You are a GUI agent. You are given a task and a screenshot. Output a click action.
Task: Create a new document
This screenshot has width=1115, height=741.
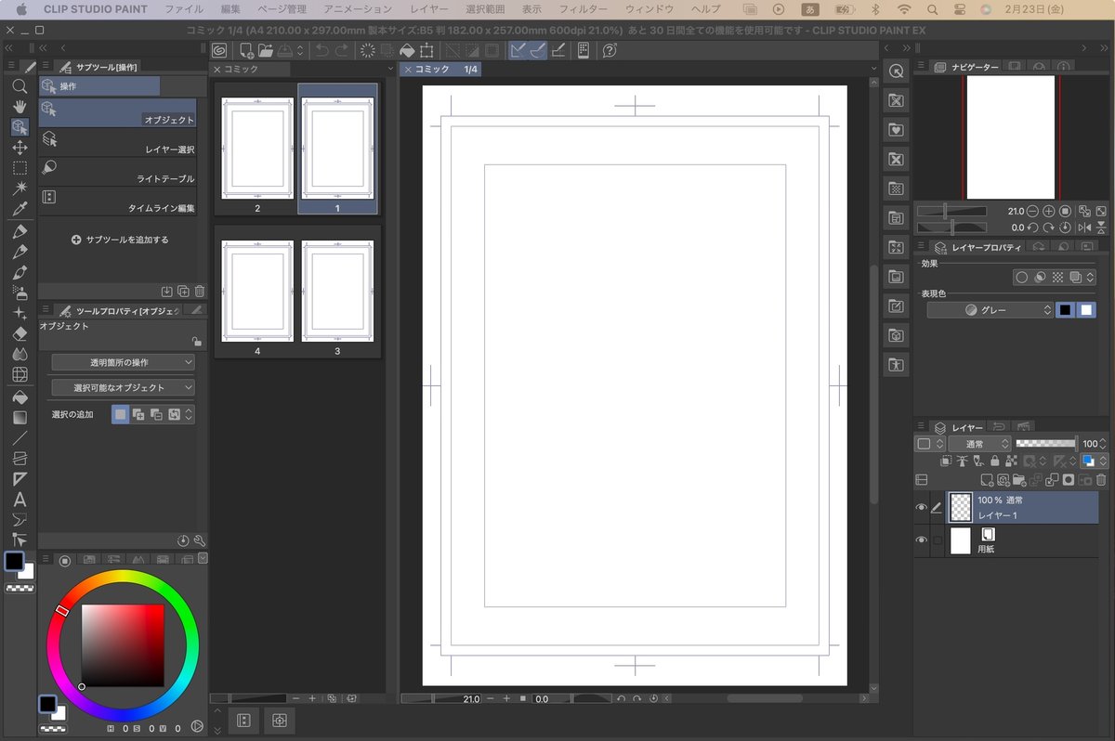[x=246, y=50]
